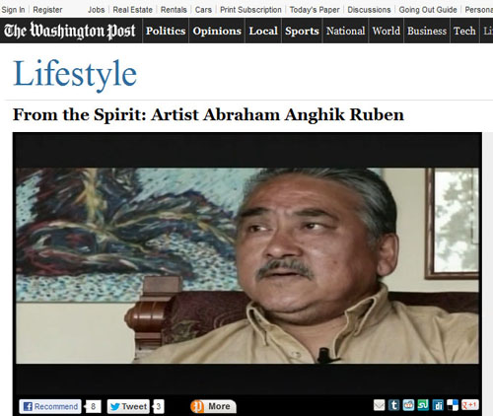Open the Register link
The height and width of the screenshot is (416, 493).
pyautogui.click(x=47, y=10)
